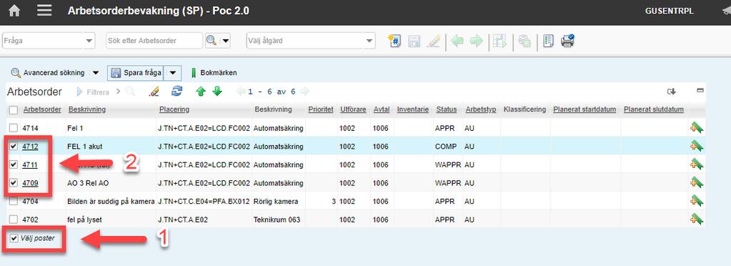Check the box for work order 4702
This screenshot has height=266, width=731.
click(x=14, y=220)
